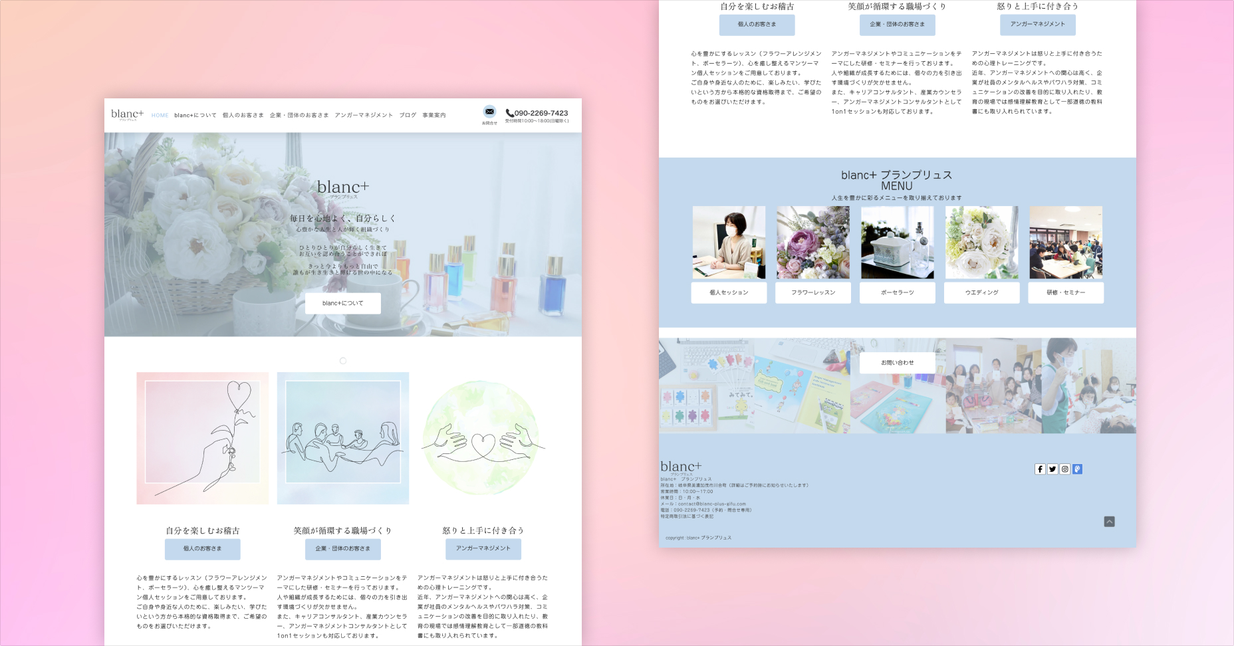The width and height of the screenshot is (1234, 646).
Task: Click the アンガーマネジメント button under hands illustration
Action: [483, 549]
